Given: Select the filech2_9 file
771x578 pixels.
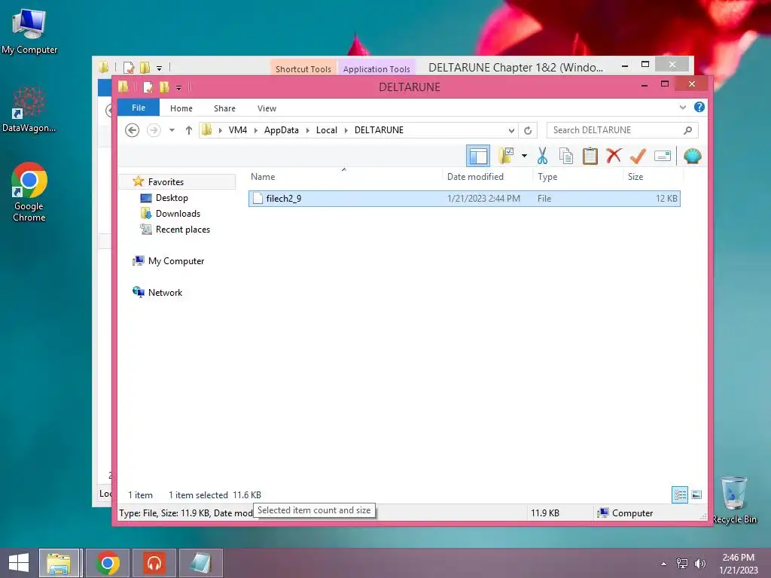Looking at the screenshot, I should (x=464, y=199).
